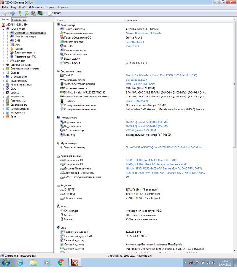The height and width of the screenshot is (273, 237).
Task: Click the База данных tree icon
Action: tap(7, 113)
